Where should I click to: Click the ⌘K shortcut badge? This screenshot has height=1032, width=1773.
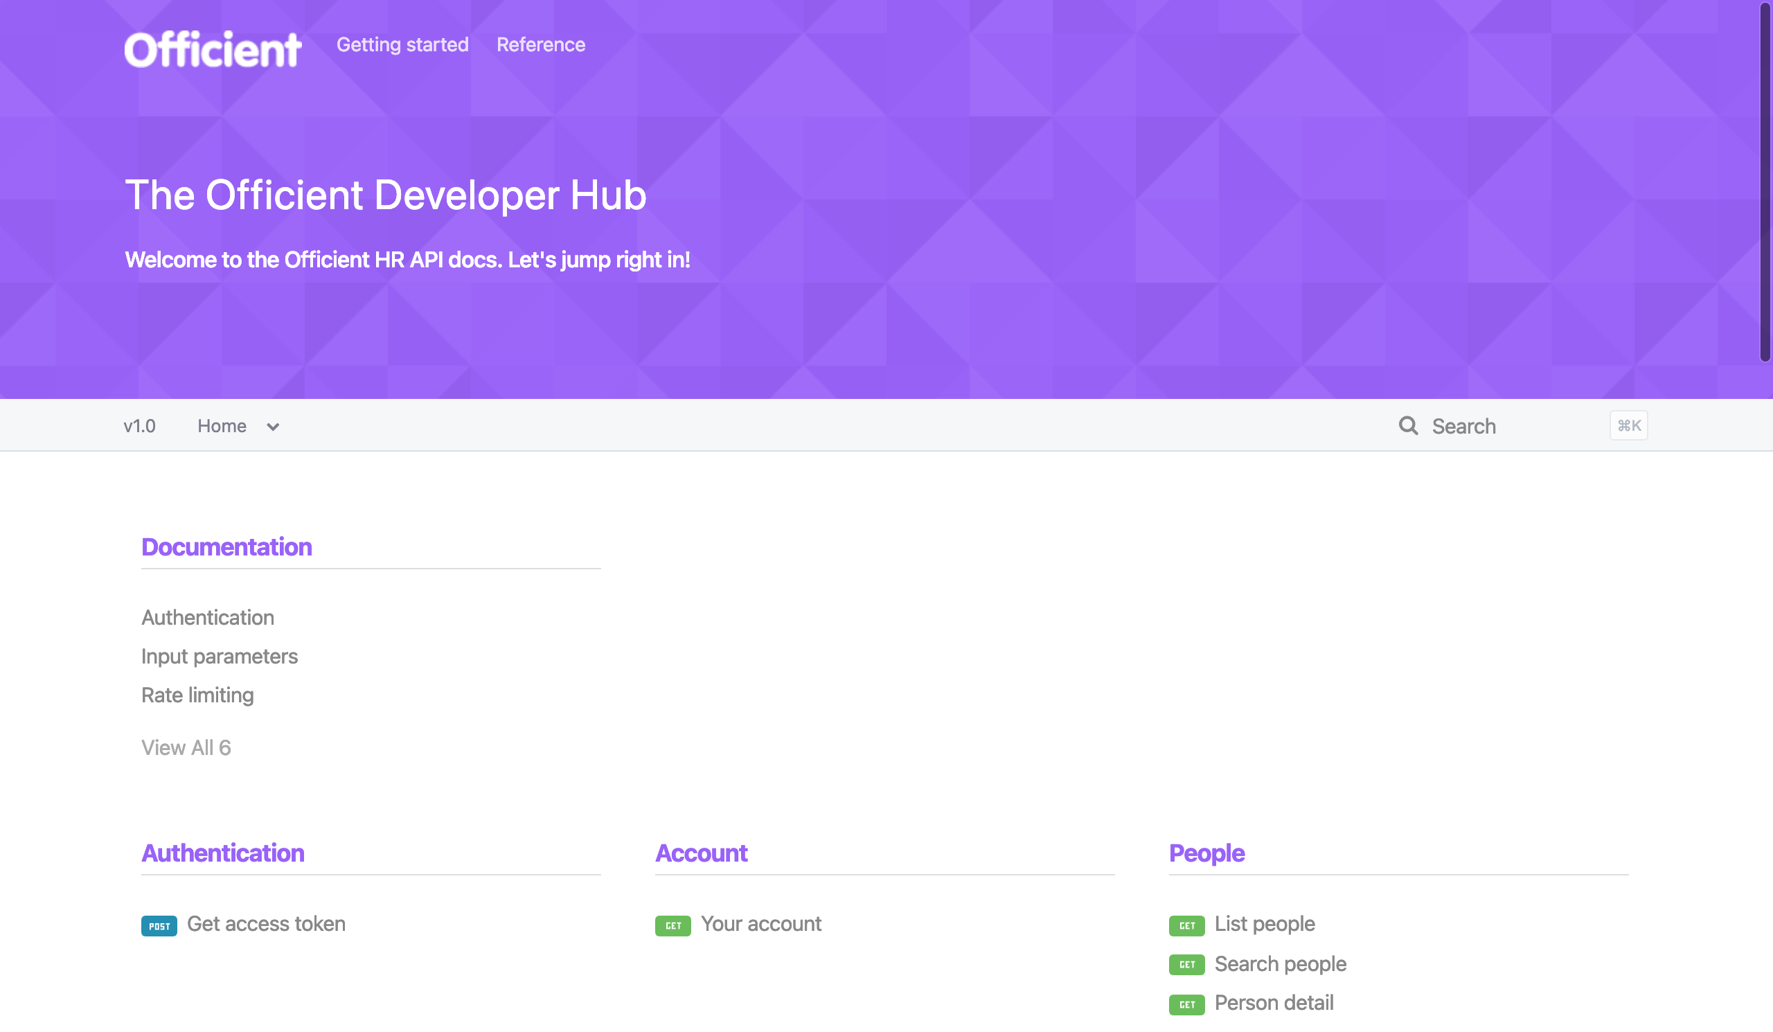[x=1628, y=425]
